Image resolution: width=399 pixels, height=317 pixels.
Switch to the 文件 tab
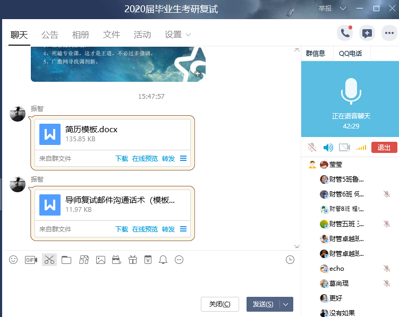pos(112,35)
